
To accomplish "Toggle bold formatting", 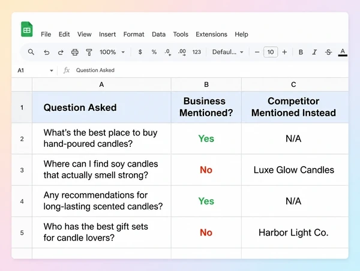I will pos(301,52).
